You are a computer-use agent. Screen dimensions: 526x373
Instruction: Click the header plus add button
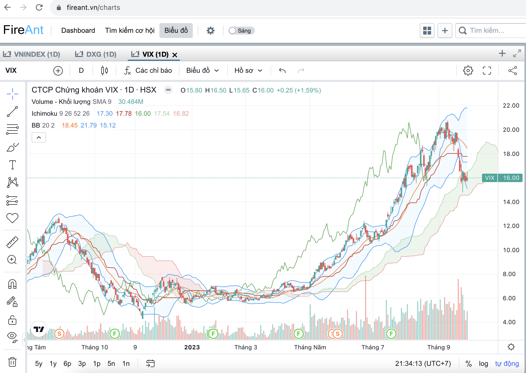point(445,31)
